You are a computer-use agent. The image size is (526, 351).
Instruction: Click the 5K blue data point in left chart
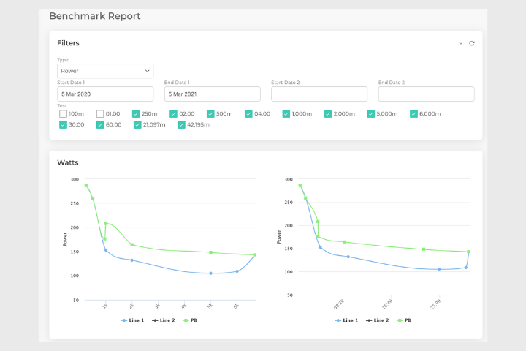[x=210, y=273]
